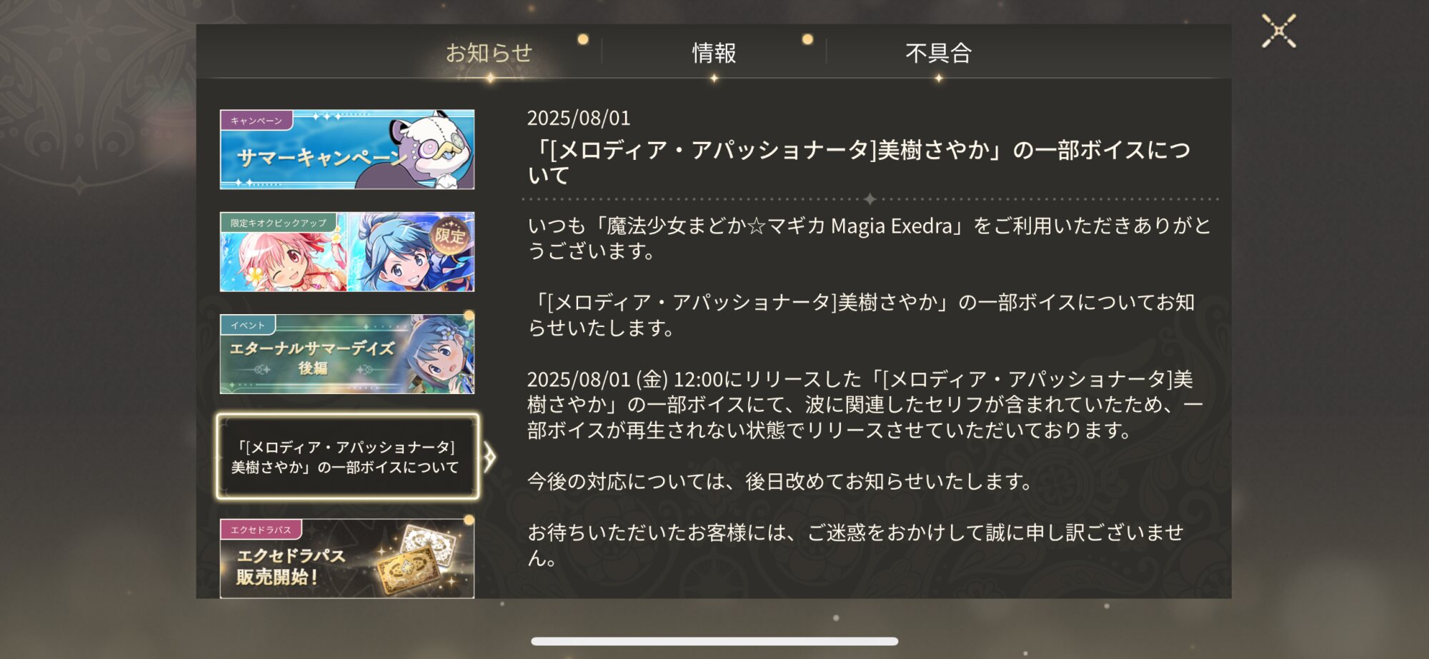Tap the iOS home indicator bar
The image size is (1429, 659).
coord(714,641)
